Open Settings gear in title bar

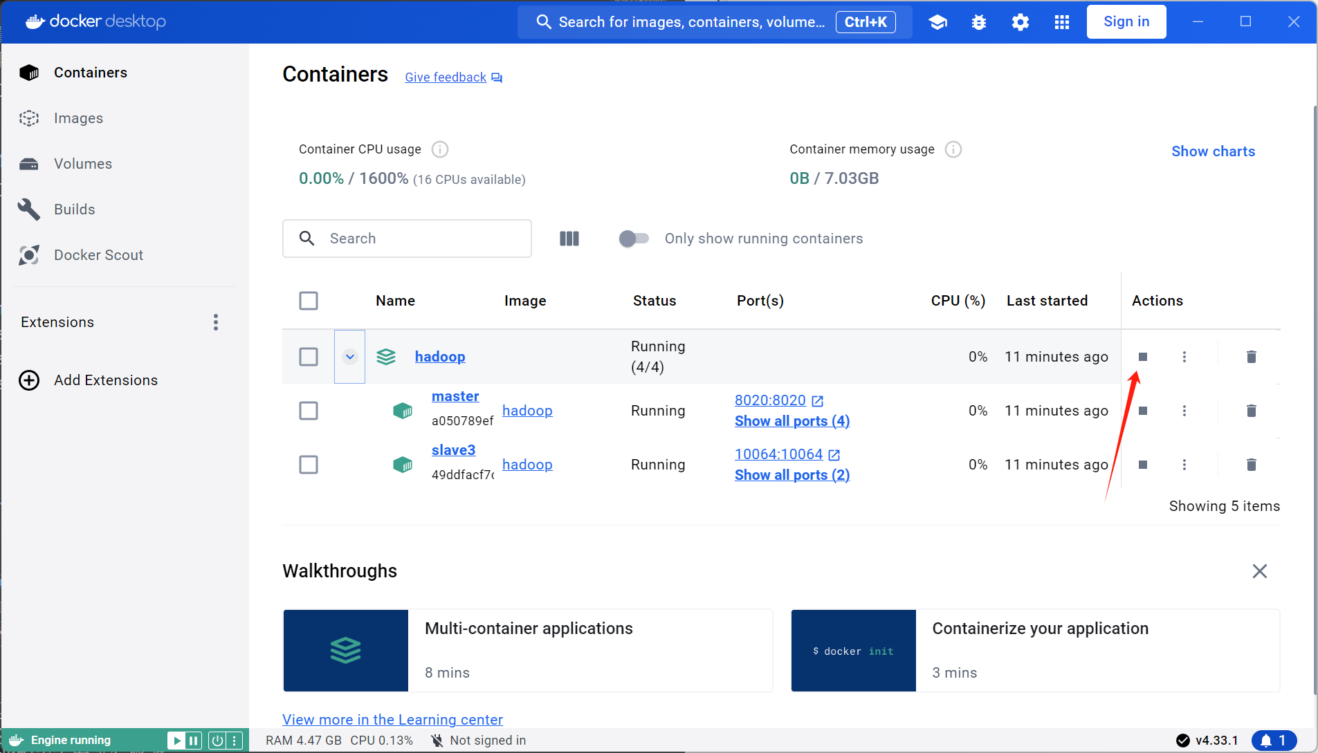click(1020, 22)
